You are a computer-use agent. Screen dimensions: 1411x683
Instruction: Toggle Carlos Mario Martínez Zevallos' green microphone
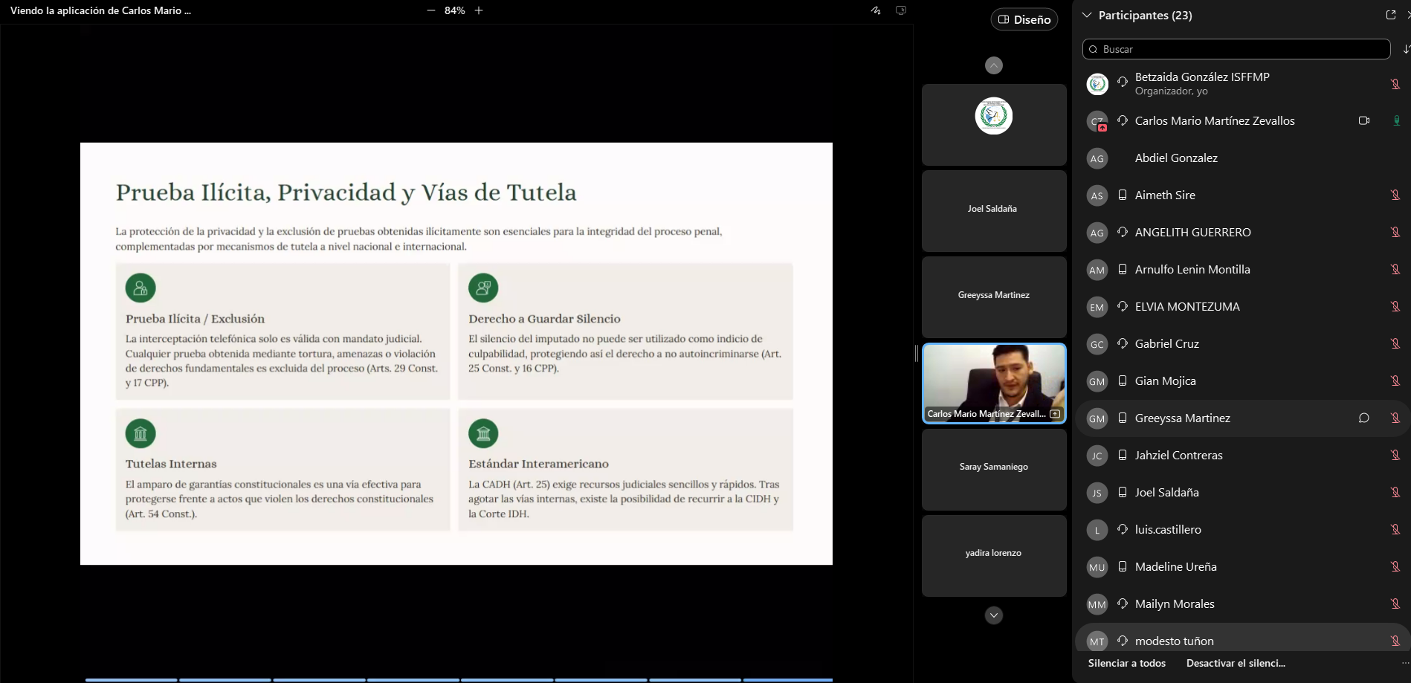click(x=1395, y=120)
